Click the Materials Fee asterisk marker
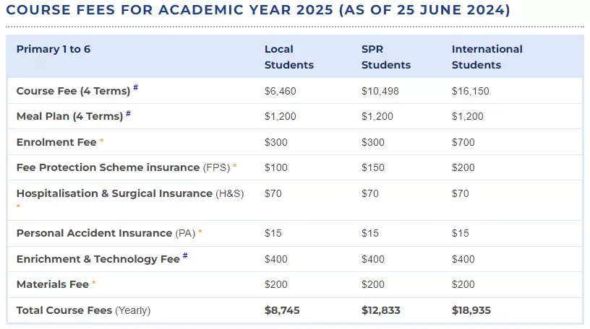Image resolution: width=590 pixels, height=329 pixels. (x=94, y=283)
